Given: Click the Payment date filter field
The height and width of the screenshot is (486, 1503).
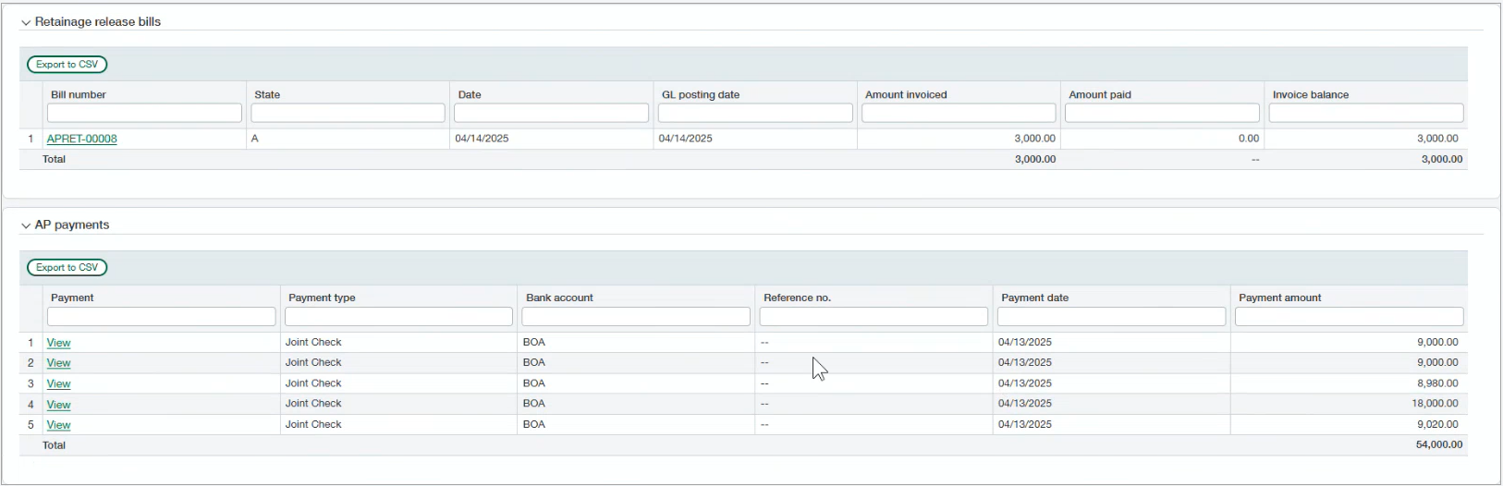Looking at the screenshot, I should [x=1111, y=317].
